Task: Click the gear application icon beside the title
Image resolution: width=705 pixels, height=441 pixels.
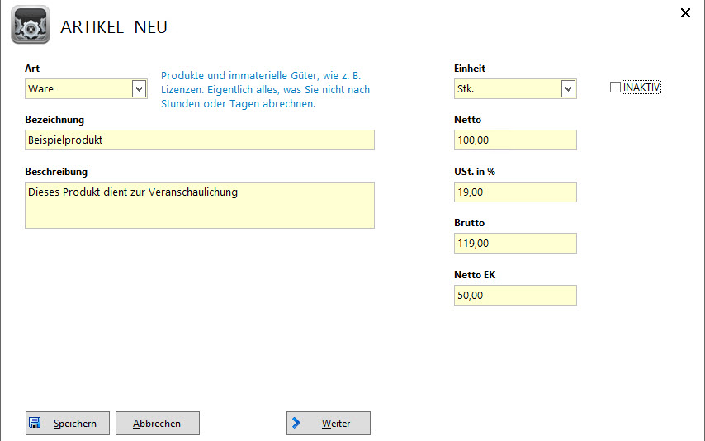Action: [30, 25]
